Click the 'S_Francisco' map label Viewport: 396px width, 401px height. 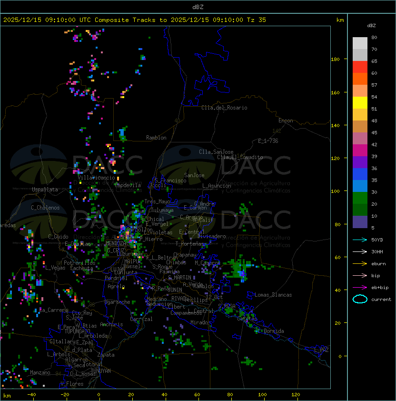point(170,180)
